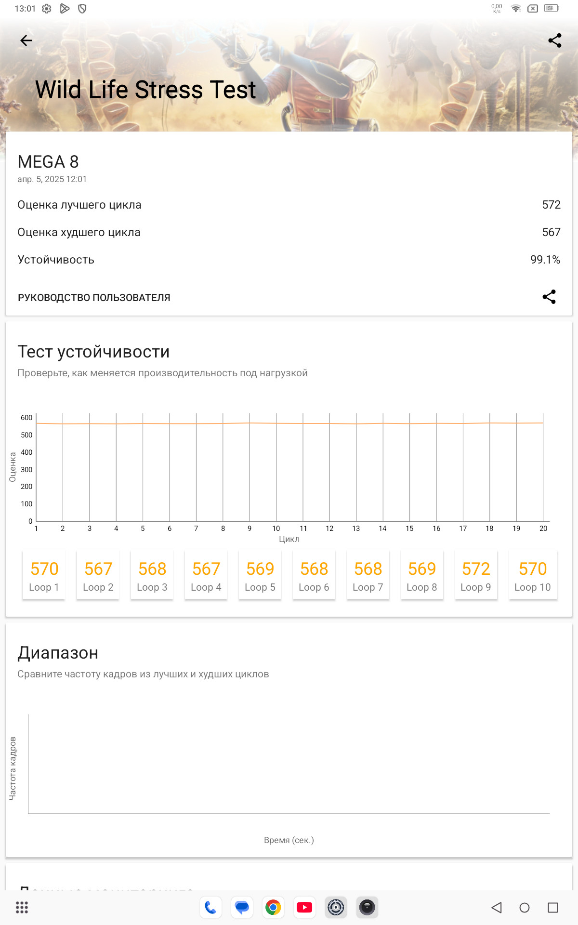Open the Messages app in dock
This screenshot has height=925, width=578.
click(242, 908)
